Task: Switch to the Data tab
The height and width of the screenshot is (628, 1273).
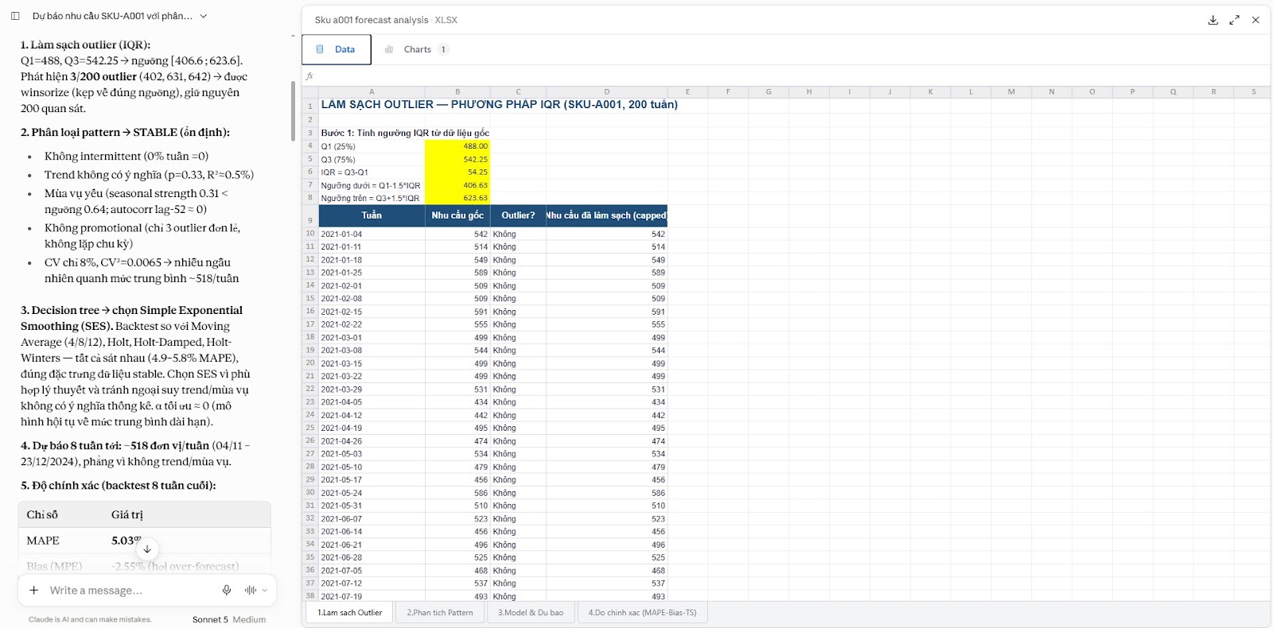Action: (x=337, y=49)
